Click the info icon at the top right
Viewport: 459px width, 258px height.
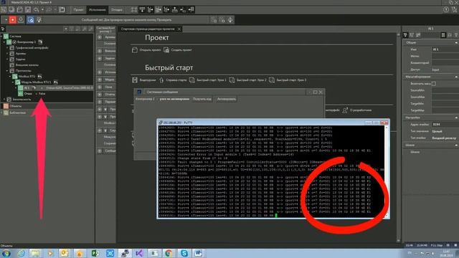pyautogui.click(x=446, y=9)
